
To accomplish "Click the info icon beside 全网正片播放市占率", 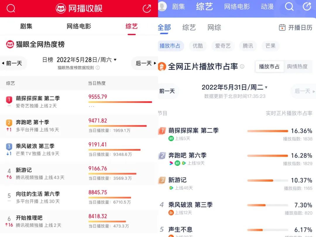I will (242, 66).
